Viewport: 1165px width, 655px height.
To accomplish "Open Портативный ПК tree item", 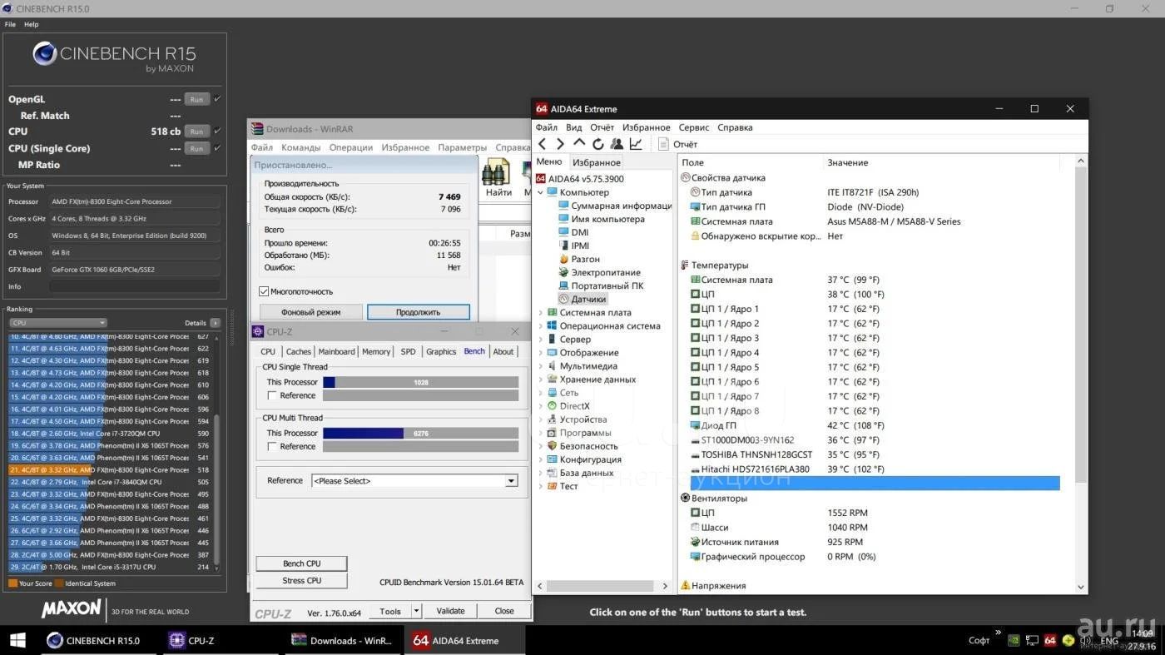I will pyautogui.click(x=601, y=285).
